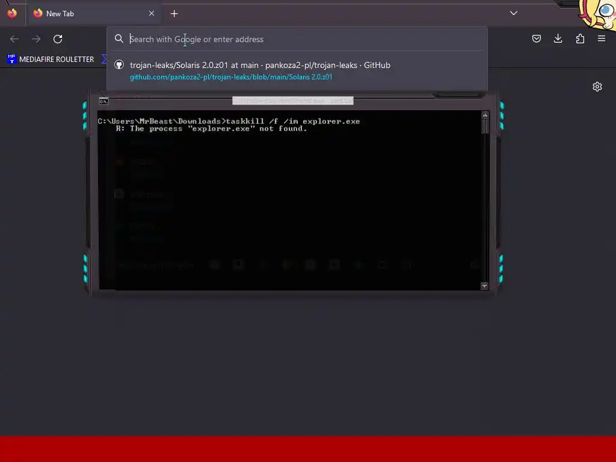Click the cmd window title bar
Viewport: 616px width, 462px height.
(x=293, y=101)
